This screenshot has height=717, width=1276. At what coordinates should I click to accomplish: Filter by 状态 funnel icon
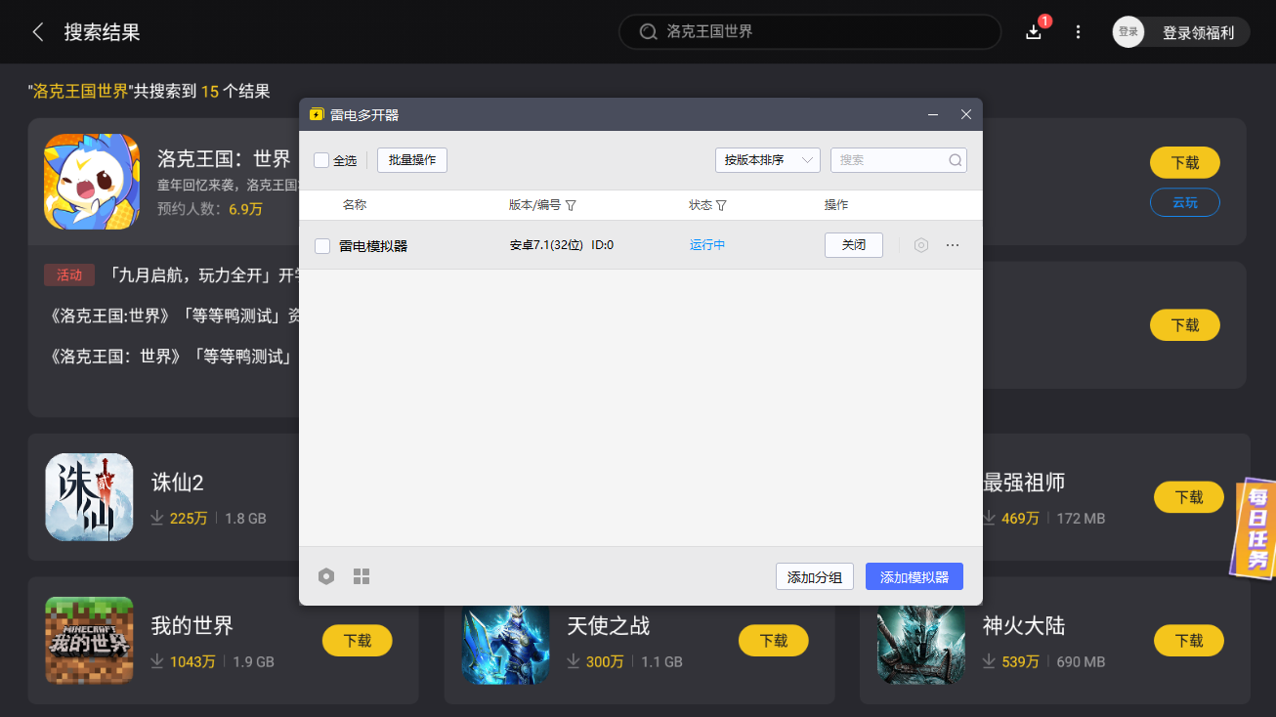(721, 205)
